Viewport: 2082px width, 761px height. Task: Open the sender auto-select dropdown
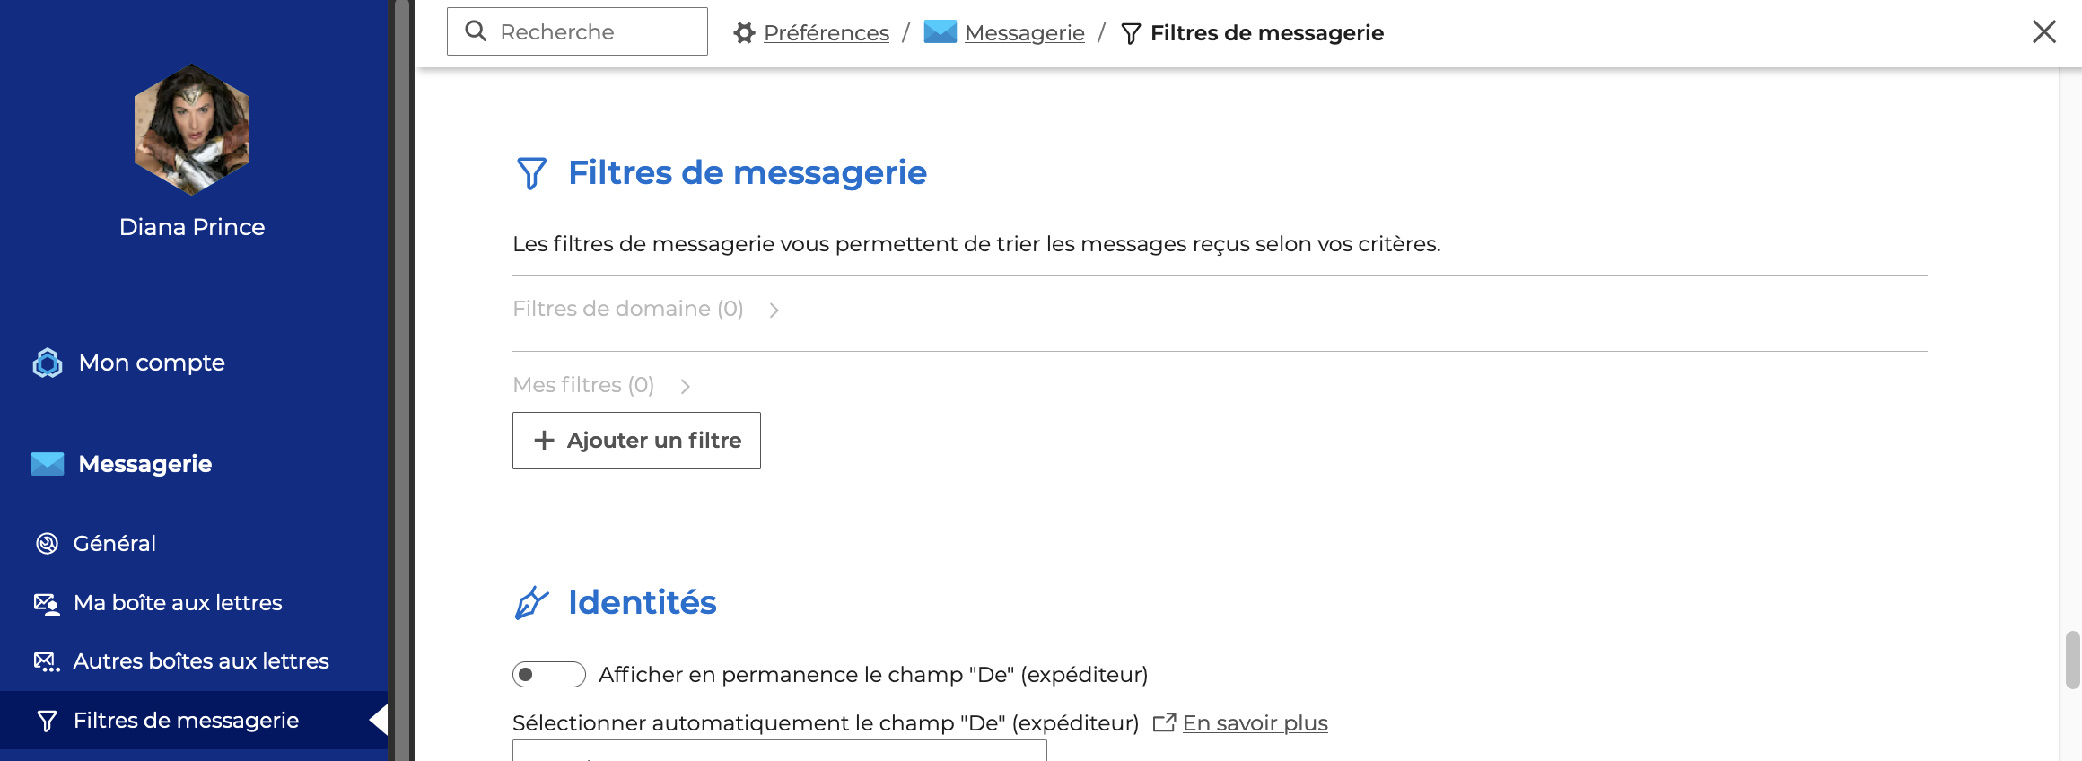pyautogui.click(x=779, y=751)
